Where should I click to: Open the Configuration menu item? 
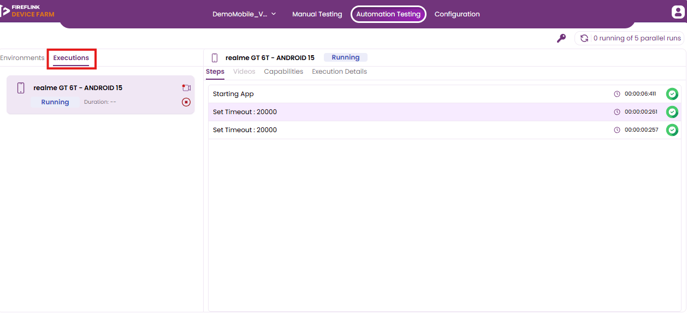click(x=457, y=14)
